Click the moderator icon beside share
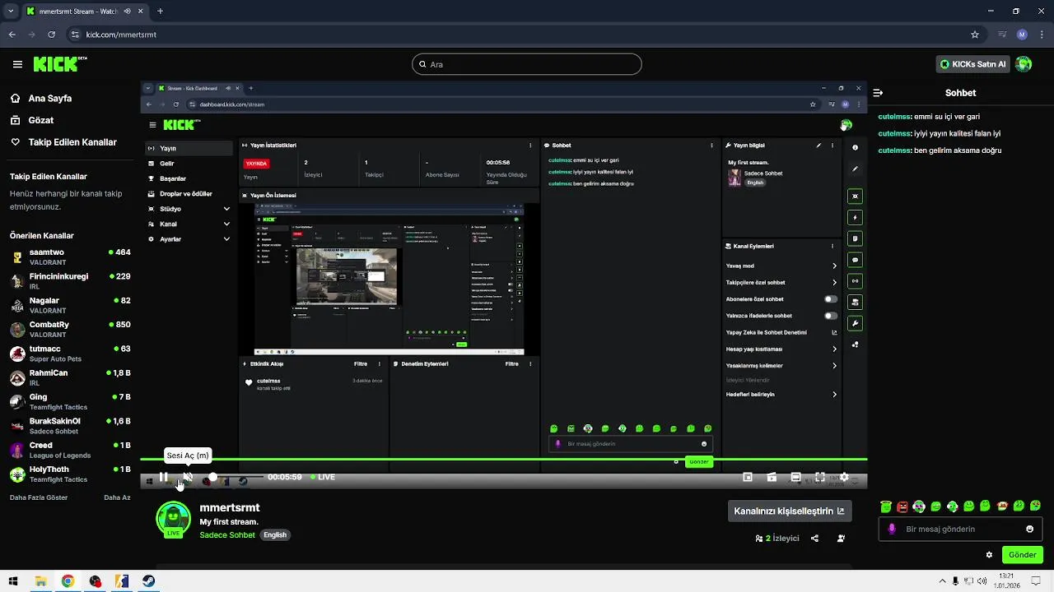The height and width of the screenshot is (592, 1054). click(841, 539)
